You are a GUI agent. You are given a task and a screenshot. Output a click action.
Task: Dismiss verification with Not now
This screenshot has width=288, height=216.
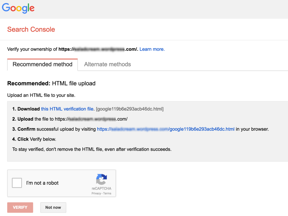coord(53,207)
